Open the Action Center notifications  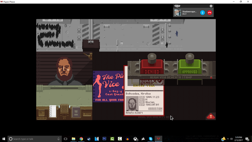point(247,139)
